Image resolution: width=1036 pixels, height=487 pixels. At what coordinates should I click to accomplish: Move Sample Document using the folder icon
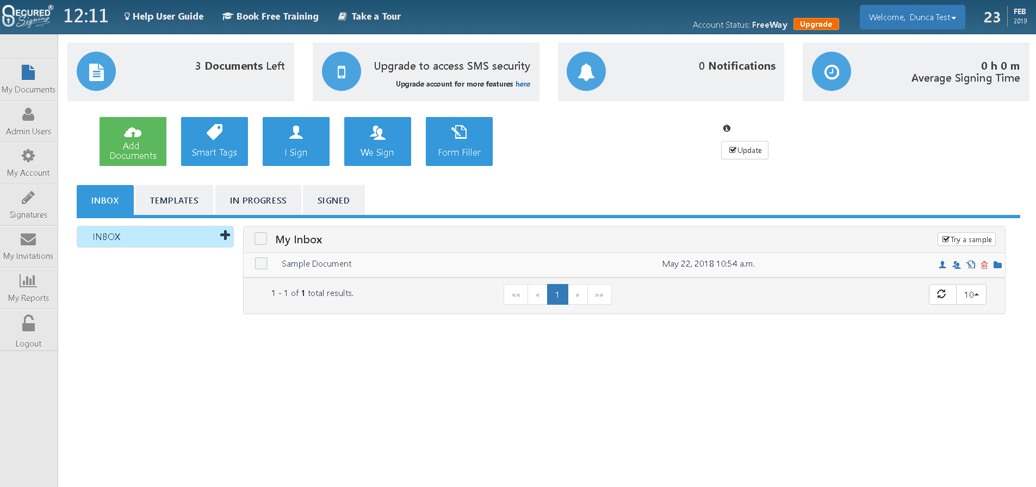point(997,265)
